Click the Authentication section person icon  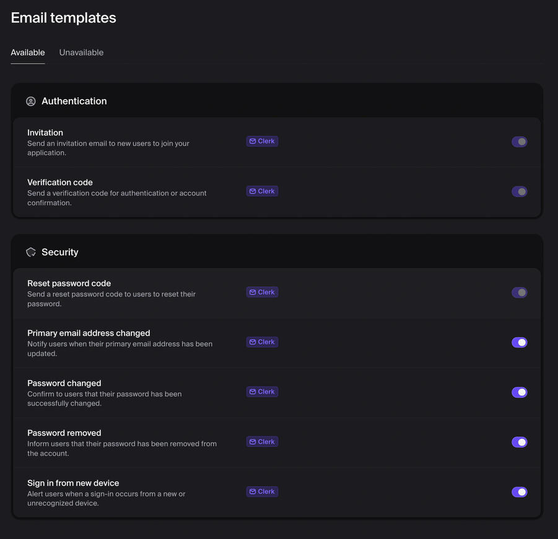[31, 101]
